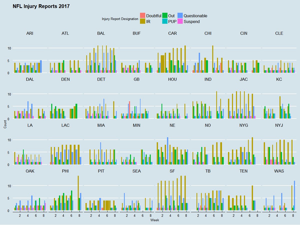Select the PHI panel title
The height and width of the screenshot is (225, 300).
click(x=65, y=171)
